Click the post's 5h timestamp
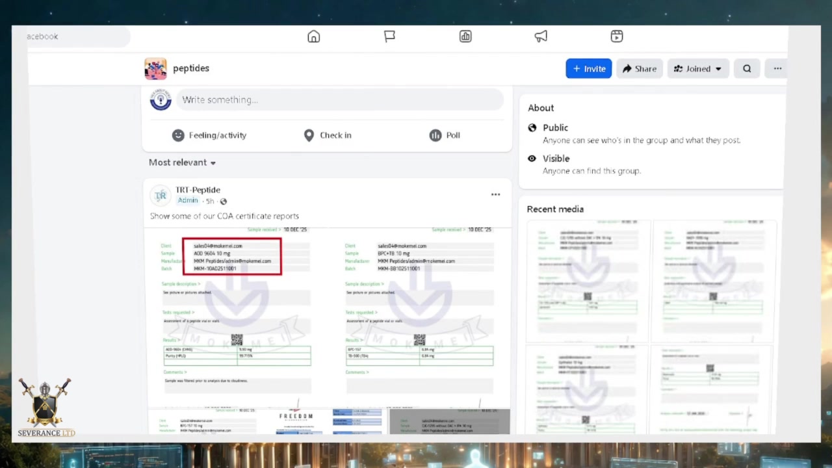 (x=210, y=201)
